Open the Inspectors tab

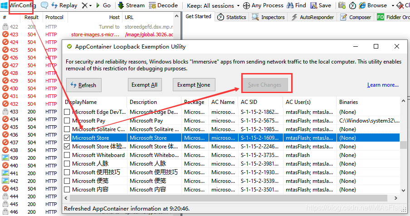(268, 17)
